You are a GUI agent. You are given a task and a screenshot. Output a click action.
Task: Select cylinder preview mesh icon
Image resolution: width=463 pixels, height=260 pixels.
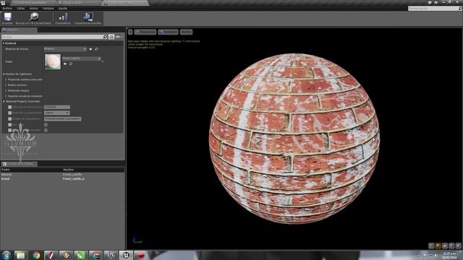[431, 246]
